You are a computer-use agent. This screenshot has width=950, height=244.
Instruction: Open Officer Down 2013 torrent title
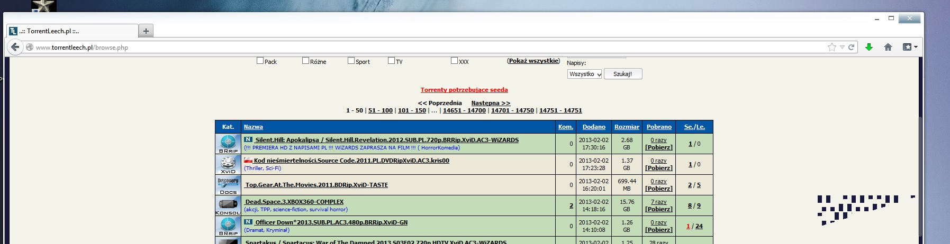point(331,222)
